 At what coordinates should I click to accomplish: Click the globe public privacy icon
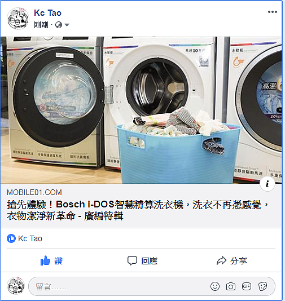click(59, 25)
